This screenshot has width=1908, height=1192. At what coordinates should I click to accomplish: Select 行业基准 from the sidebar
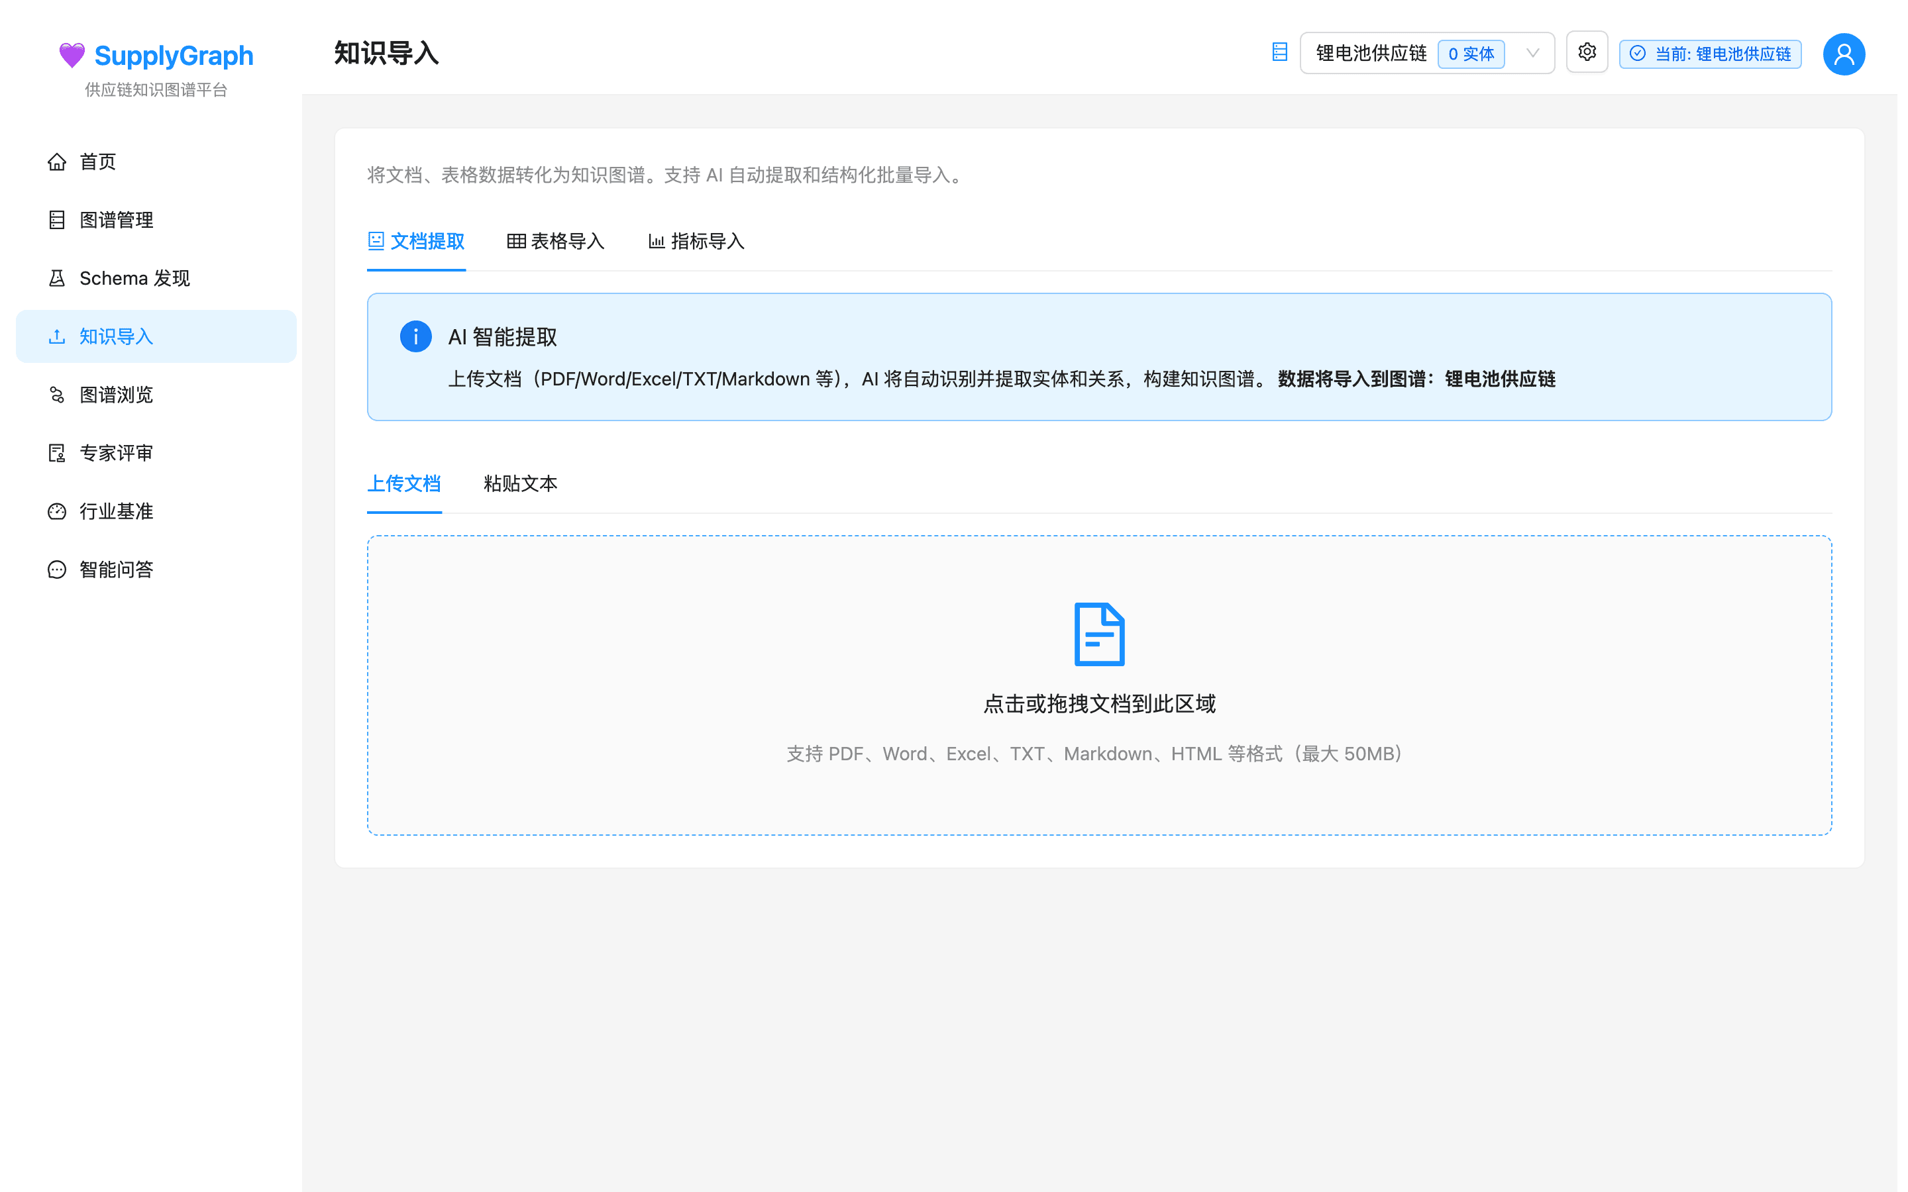(117, 511)
